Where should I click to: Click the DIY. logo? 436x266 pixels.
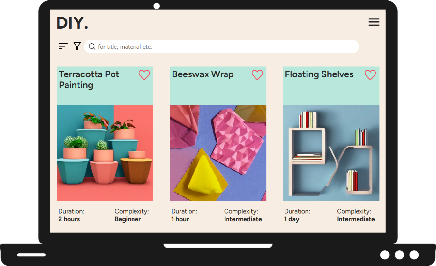tap(73, 23)
